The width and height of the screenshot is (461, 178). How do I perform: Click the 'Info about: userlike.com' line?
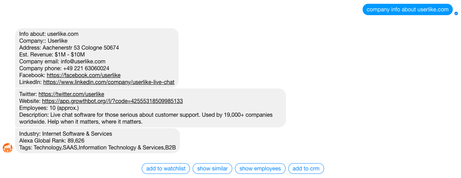pos(49,34)
